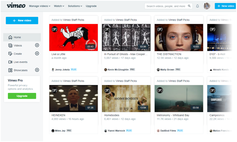Click the Live events camera icon

coord(10,62)
